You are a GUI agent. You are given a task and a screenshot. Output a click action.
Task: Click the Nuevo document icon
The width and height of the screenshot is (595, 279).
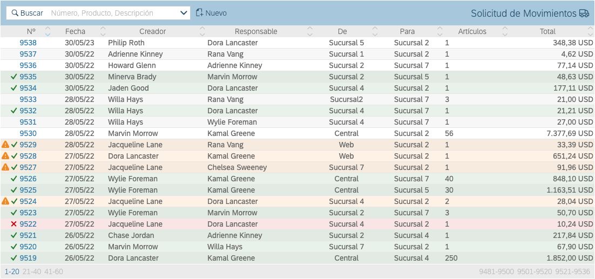pyautogui.click(x=200, y=12)
